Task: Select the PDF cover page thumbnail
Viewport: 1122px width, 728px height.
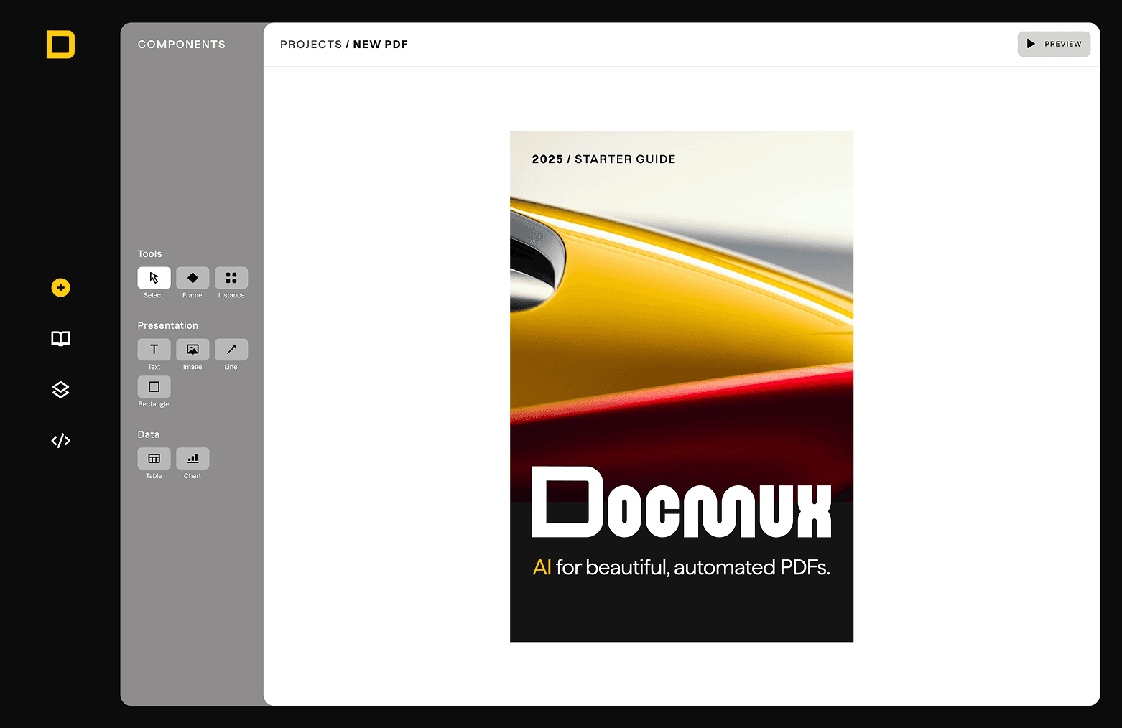Action: click(x=682, y=386)
